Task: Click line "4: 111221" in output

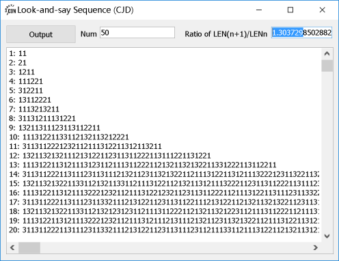Action: point(26,81)
